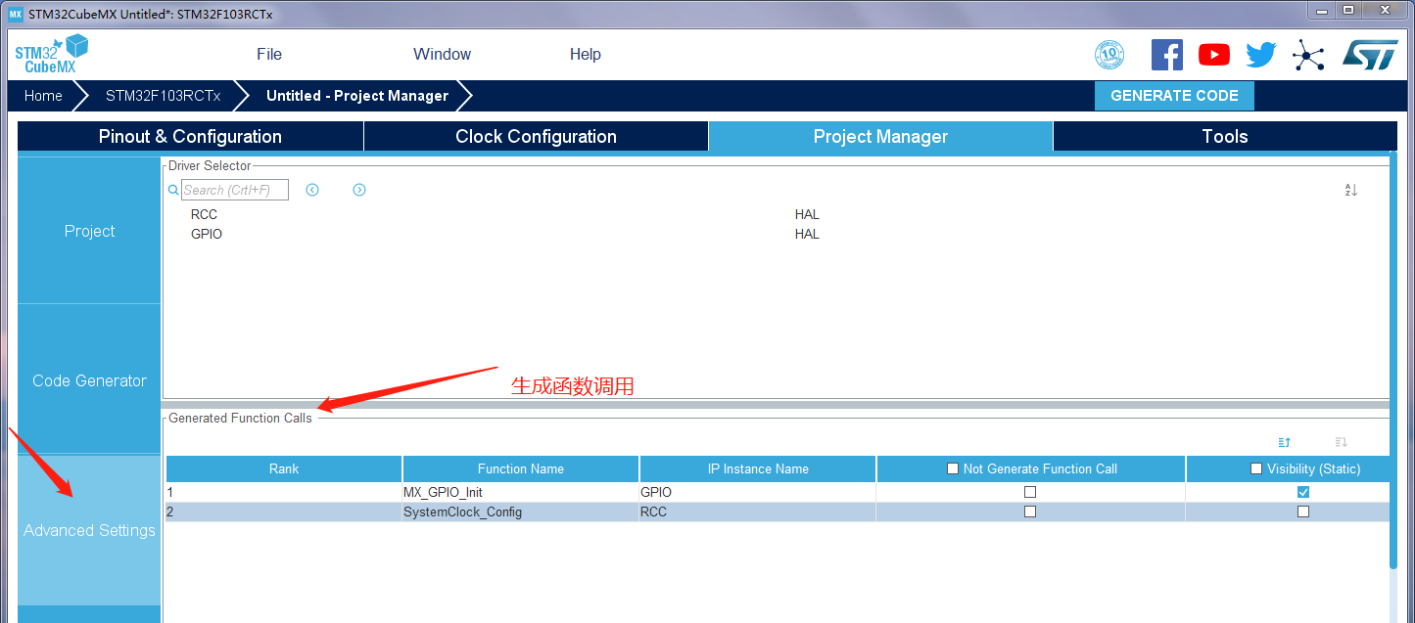Sort by the Rank column header

(x=284, y=468)
